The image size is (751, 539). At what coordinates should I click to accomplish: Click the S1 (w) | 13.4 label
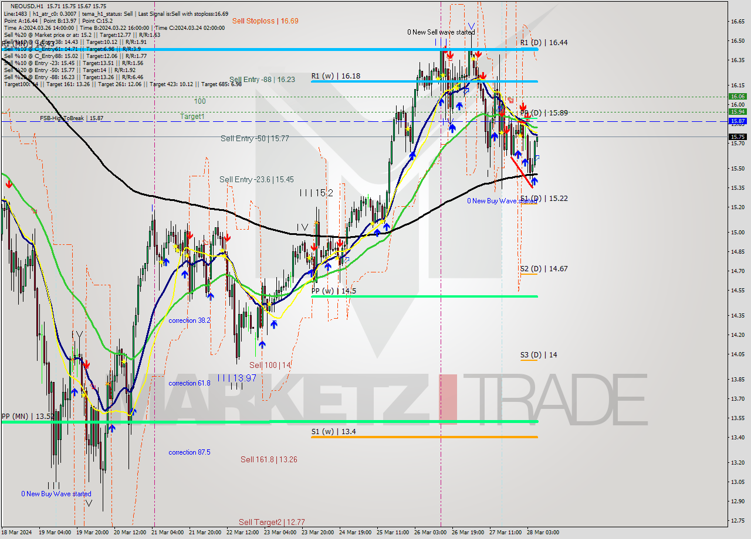point(333,432)
